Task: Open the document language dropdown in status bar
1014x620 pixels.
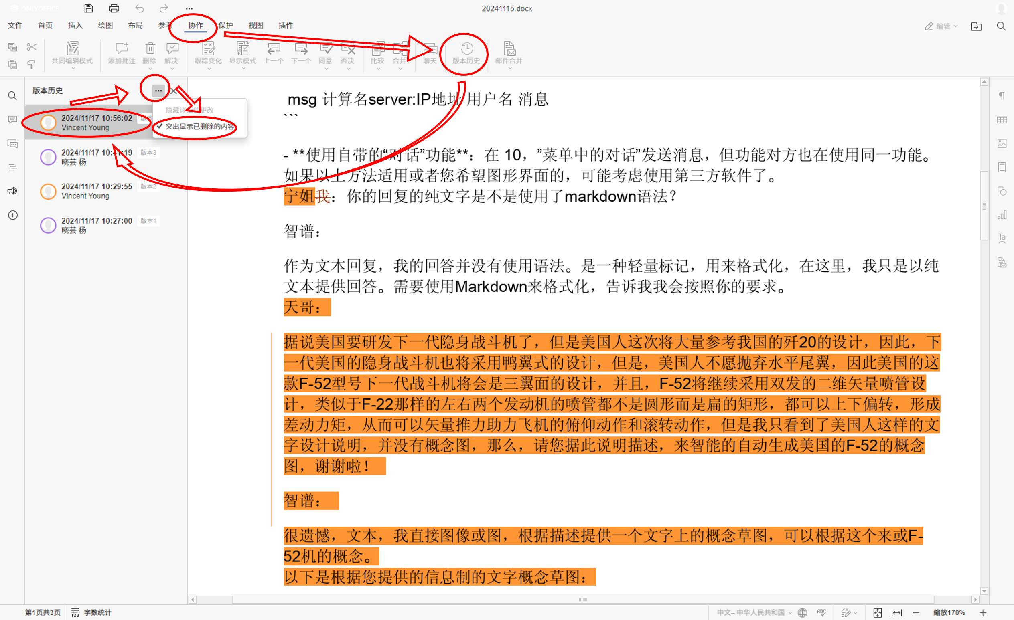Action: pyautogui.click(x=754, y=613)
